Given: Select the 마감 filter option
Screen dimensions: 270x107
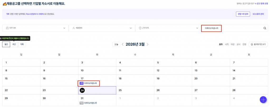Looking at the screenshot, I should click(233, 44).
